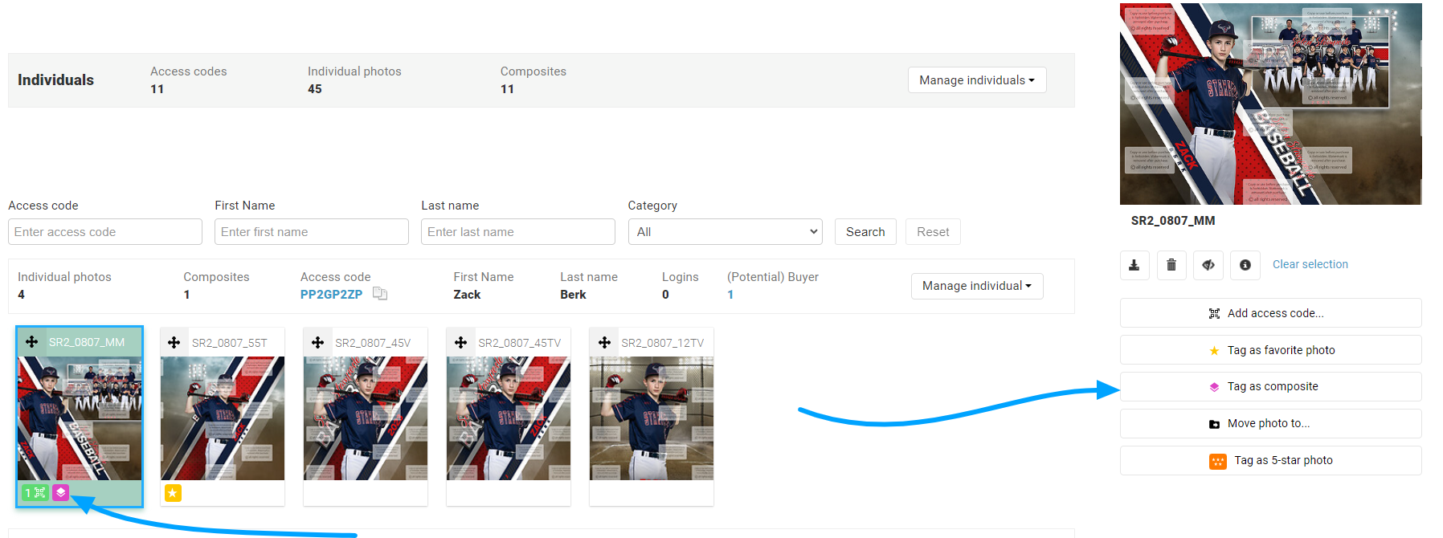Open potential buyer count link 1

click(730, 295)
